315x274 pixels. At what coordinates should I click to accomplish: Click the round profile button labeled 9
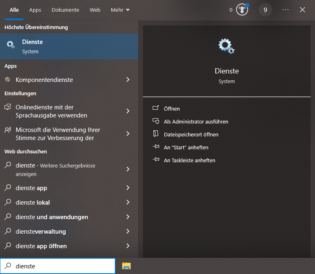[265, 10]
